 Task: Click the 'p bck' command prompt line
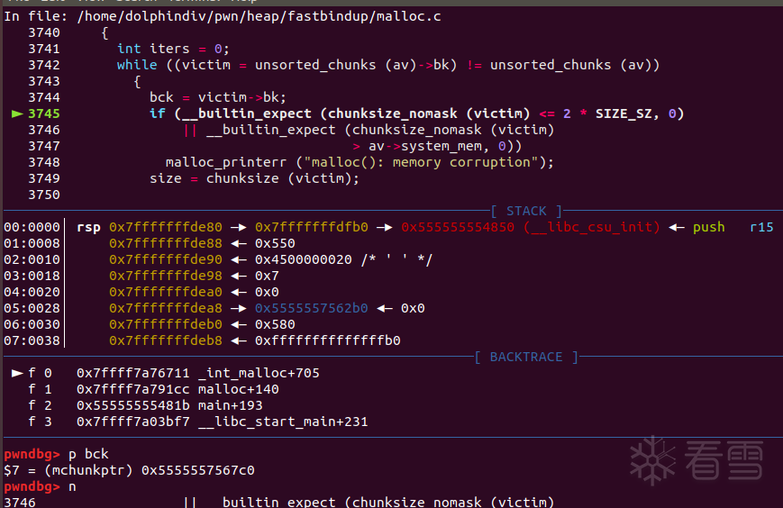(x=57, y=453)
